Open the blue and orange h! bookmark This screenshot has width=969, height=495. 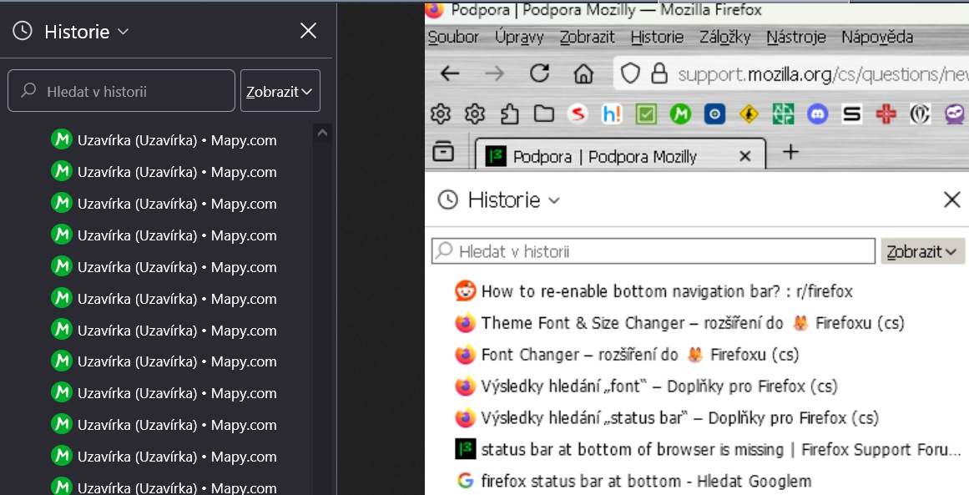point(612,114)
